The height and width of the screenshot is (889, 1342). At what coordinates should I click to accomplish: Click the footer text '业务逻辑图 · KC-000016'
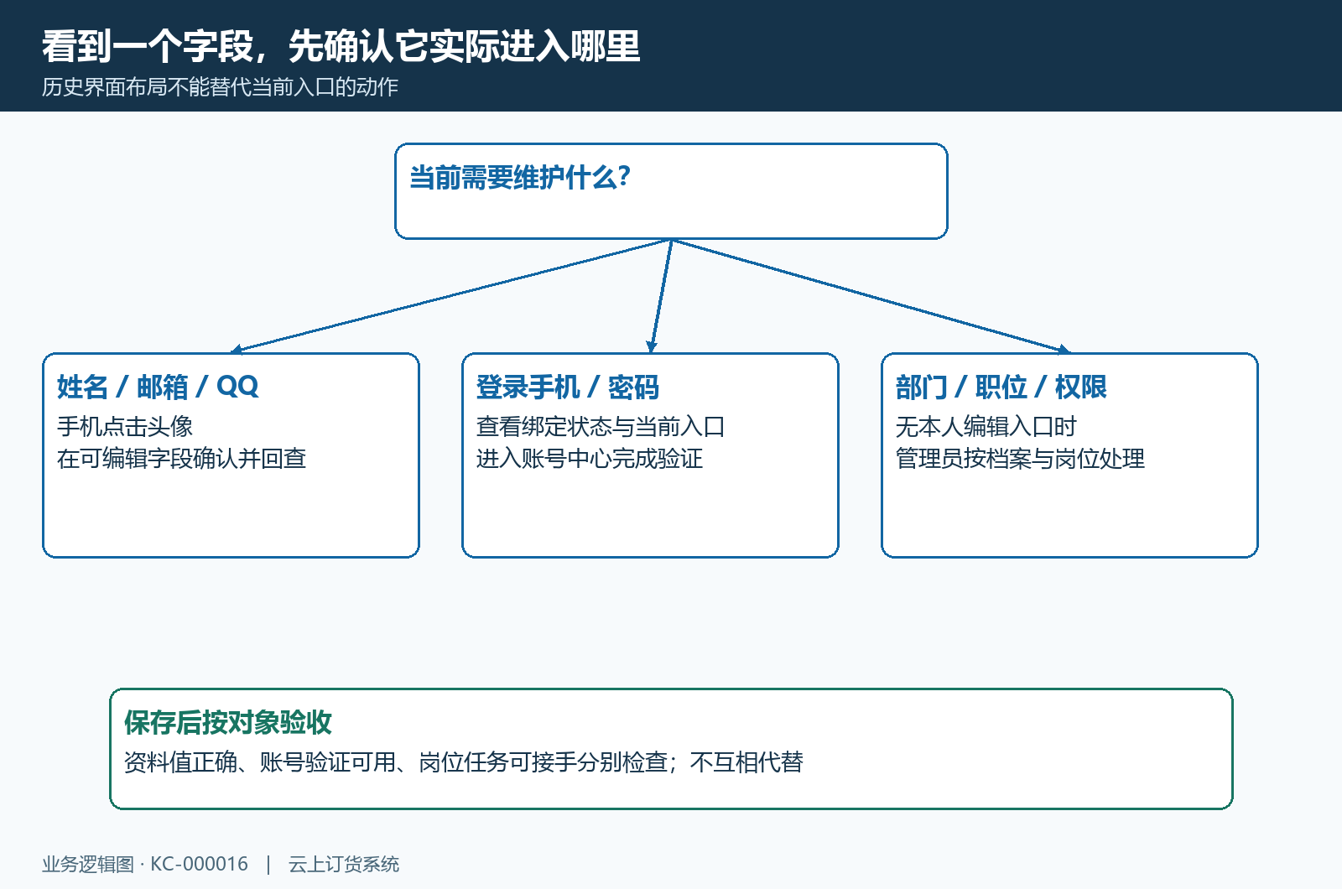coord(145,864)
